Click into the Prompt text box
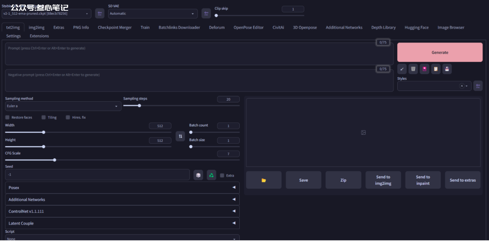The image size is (489, 241). pyautogui.click(x=199, y=54)
